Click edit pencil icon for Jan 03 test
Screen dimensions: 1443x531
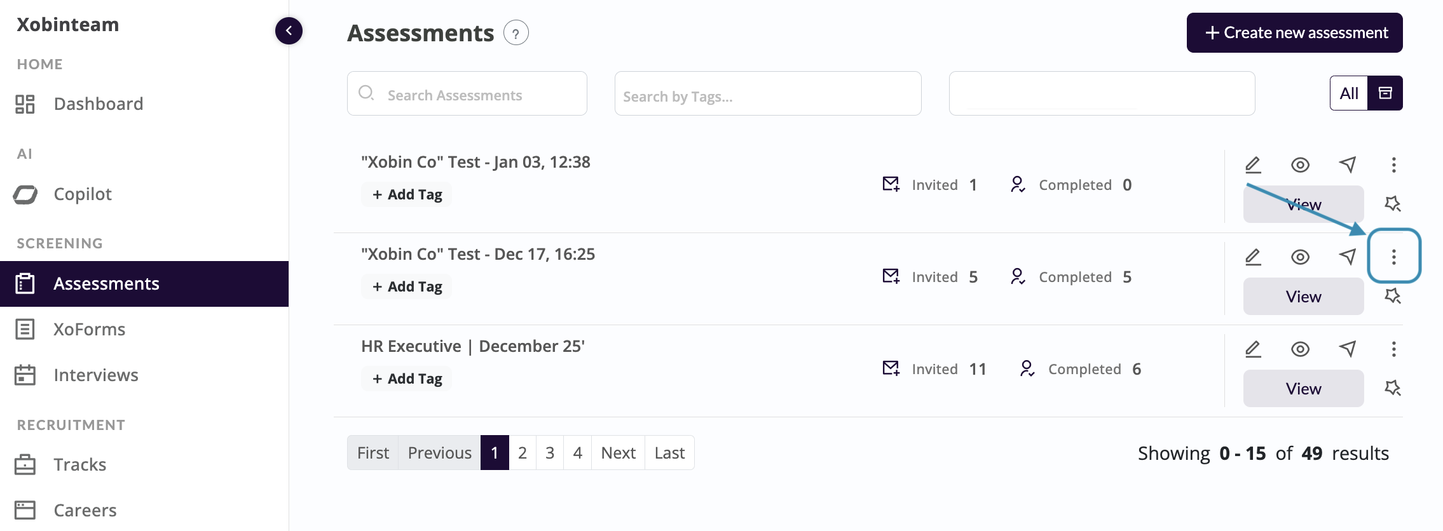[1253, 165]
